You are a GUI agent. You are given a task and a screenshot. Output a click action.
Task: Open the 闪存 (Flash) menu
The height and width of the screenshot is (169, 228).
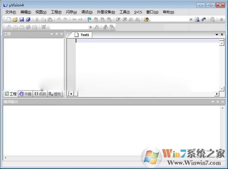[x=71, y=12]
